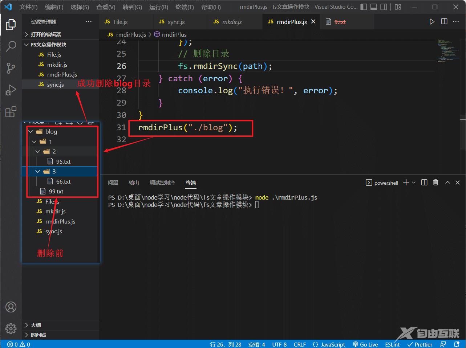Open the 终端(T) menu

pyautogui.click(x=185, y=7)
